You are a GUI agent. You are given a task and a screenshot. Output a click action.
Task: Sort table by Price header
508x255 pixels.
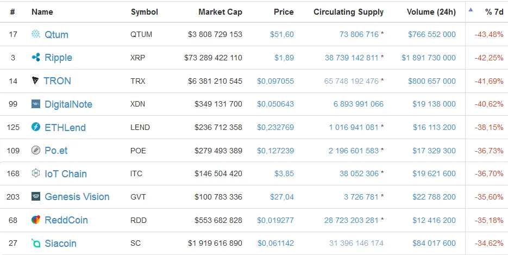tap(284, 12)
